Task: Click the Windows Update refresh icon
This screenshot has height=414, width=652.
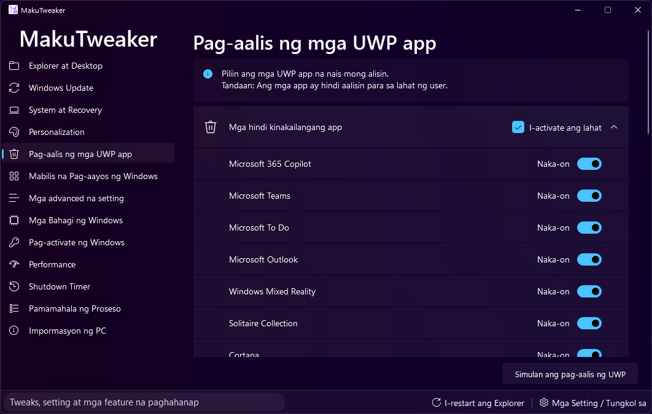Action: (14, 88)
